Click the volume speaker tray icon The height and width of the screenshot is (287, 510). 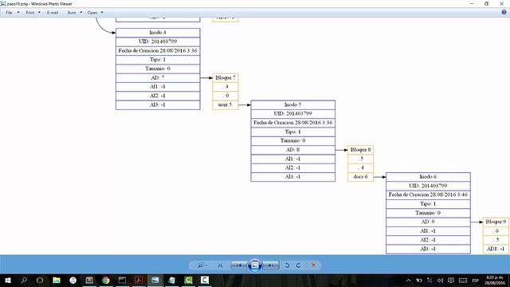point(440,280)
